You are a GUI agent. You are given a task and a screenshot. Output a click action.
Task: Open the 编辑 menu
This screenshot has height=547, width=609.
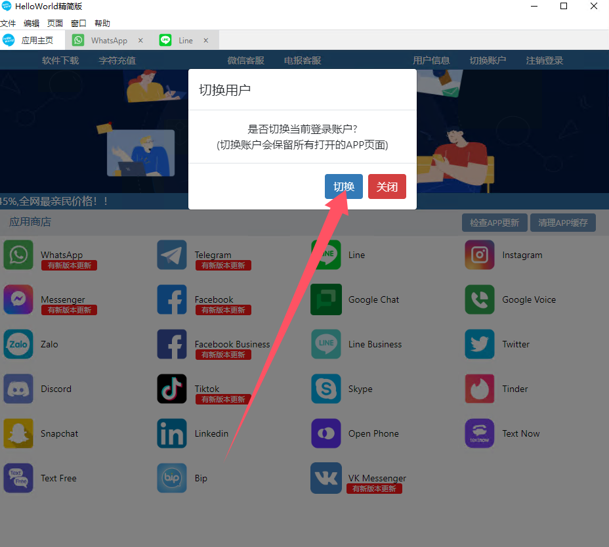[31, 24]
